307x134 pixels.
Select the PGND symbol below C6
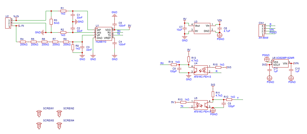pos(220,34)
